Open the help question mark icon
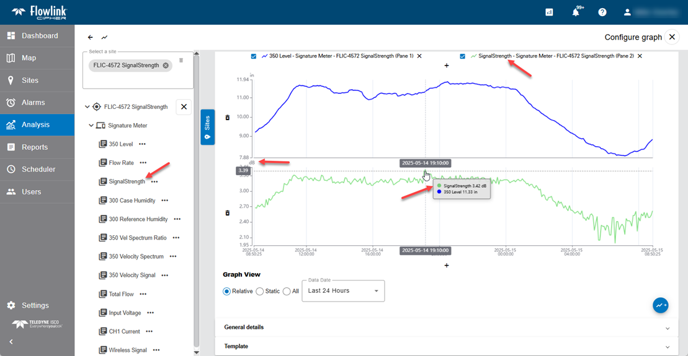Image resolution: width=688 pixels, height=356 pixels. click(602, 12)
